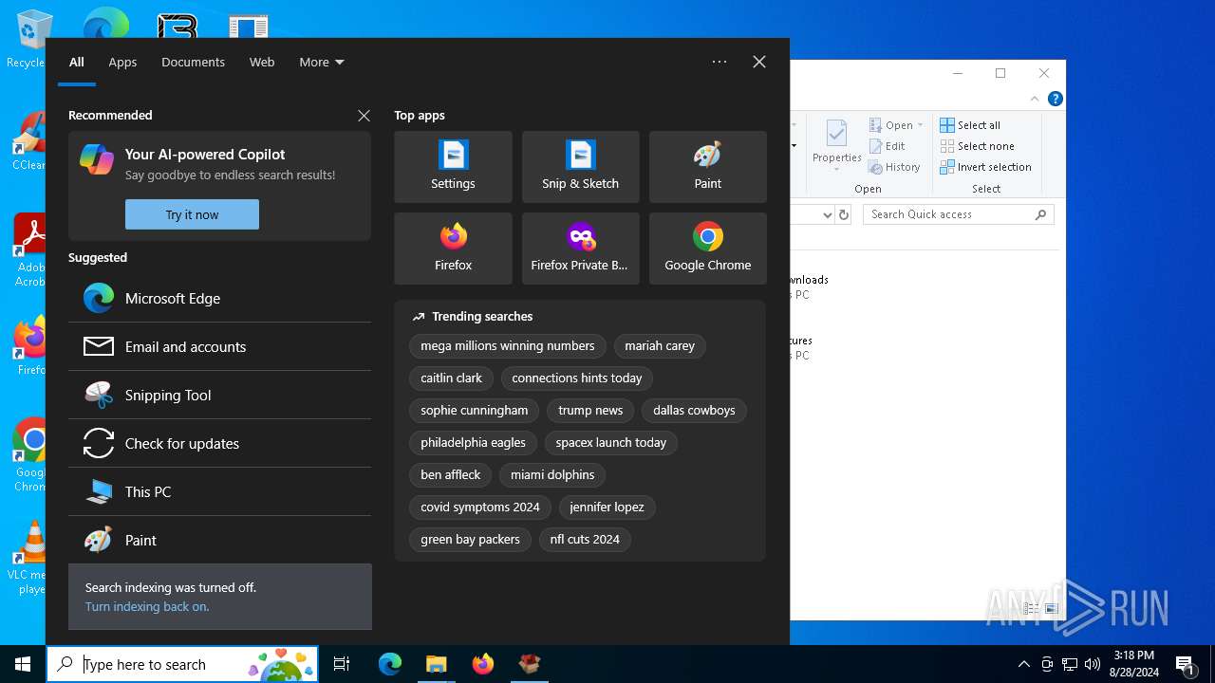Dismiss the Recommended section
Image resolution: width=1215 pixels, height=683 pixels.
pos(364,116)
